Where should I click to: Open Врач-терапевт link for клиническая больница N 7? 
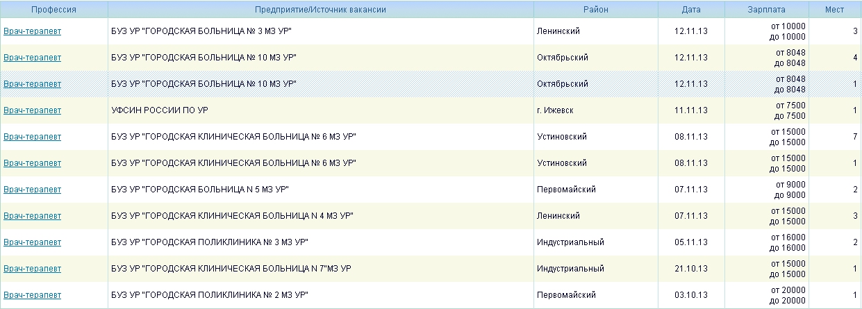point(32,269)
